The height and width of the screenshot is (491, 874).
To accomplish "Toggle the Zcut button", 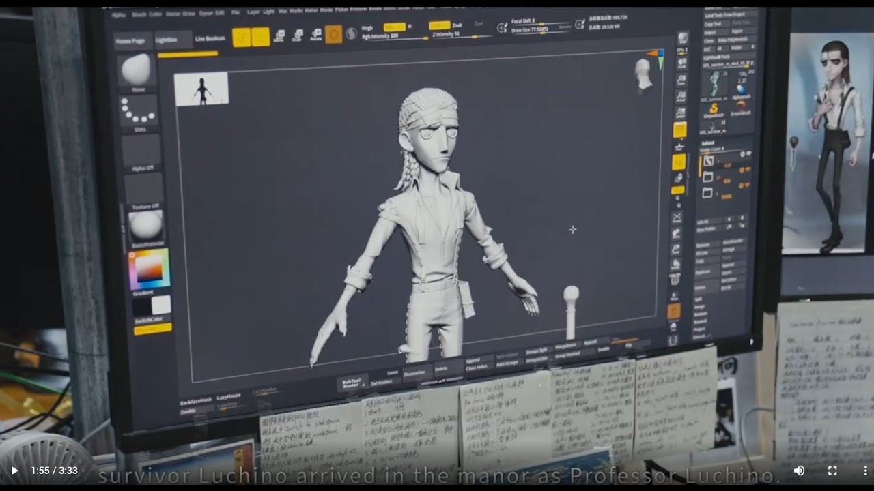I will [x=478, y=24].
